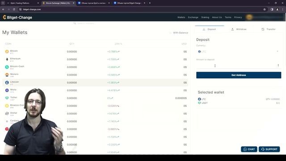Click the Tether 0.00000$ USD value

click(181, 98)
